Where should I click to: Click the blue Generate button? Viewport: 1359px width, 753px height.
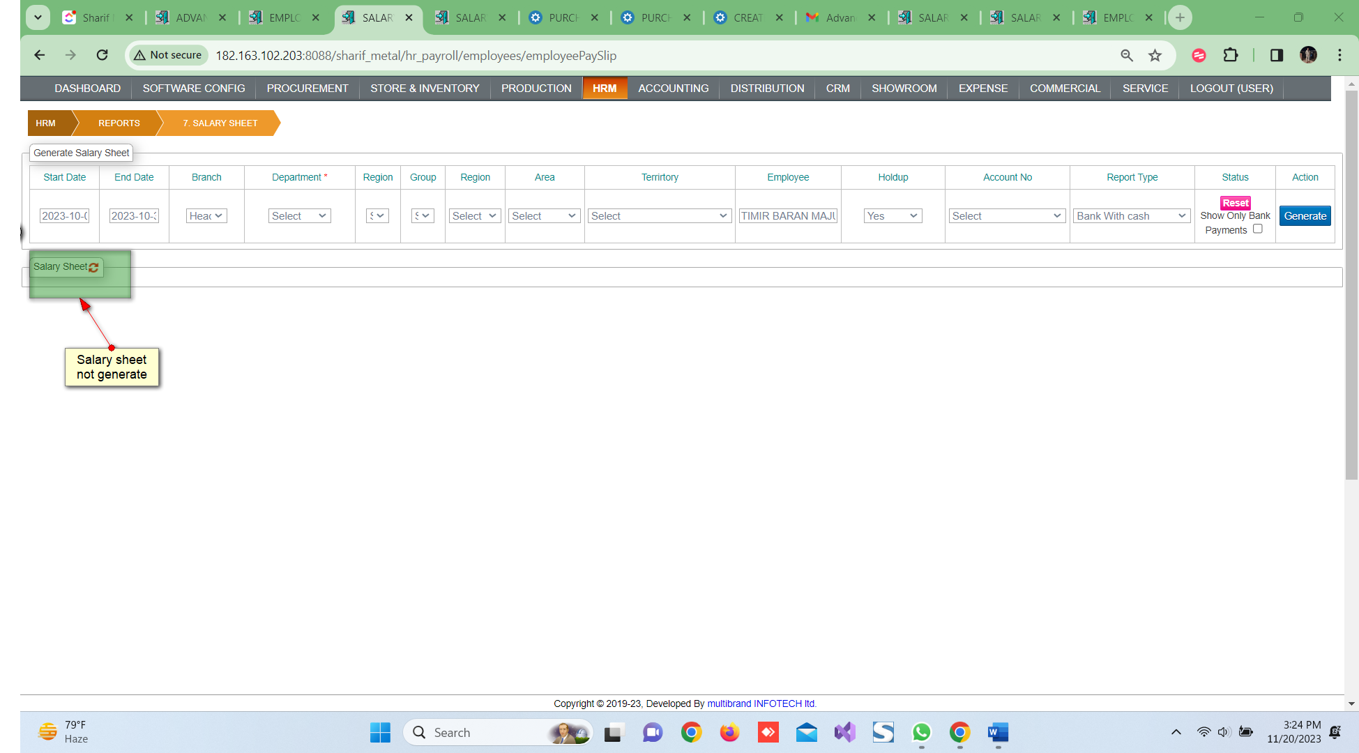click(1305, 216)
